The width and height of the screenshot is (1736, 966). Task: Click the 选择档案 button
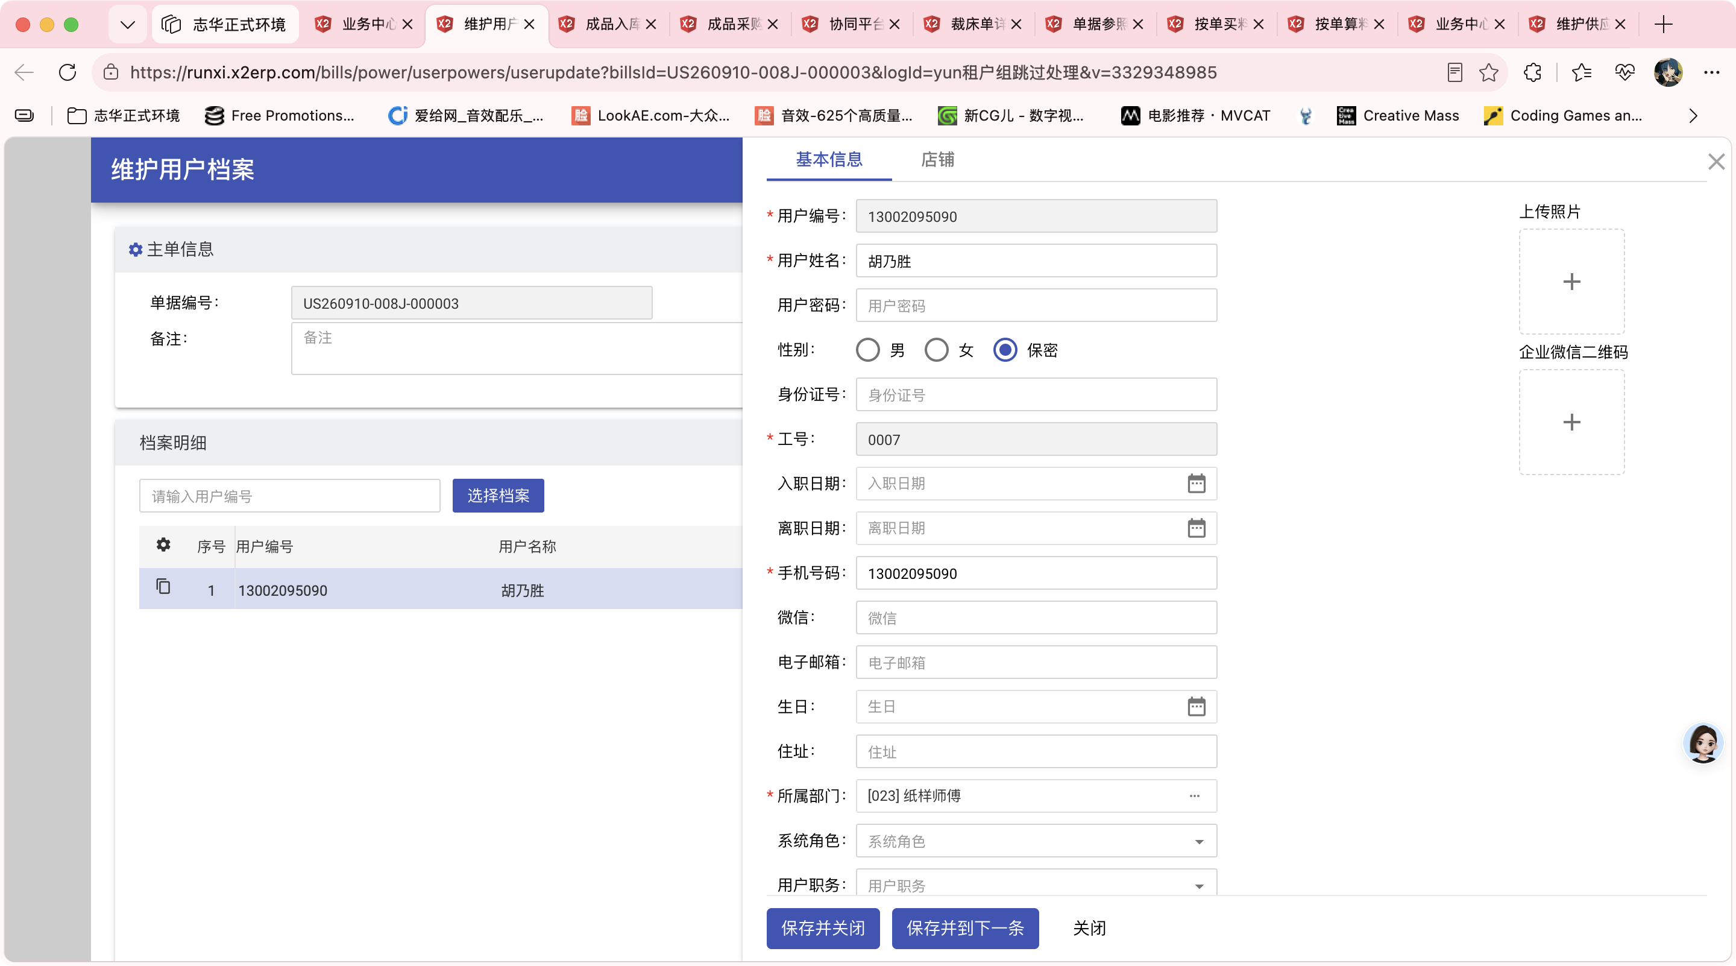498,496
